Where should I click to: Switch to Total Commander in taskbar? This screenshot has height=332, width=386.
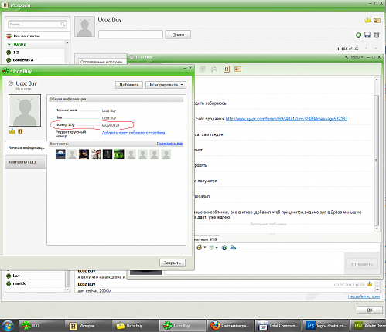278,326
